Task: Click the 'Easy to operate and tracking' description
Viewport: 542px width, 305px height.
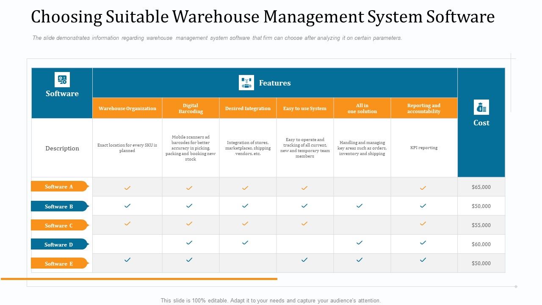Action: pyautogui.click(x=305, y=148)
